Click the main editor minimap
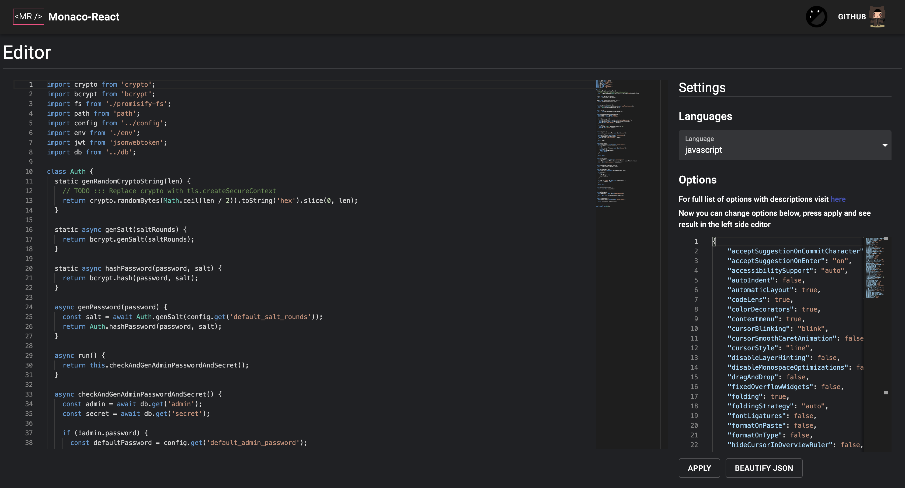This screenshot has height=488, width=905. [x=628, y=264]
